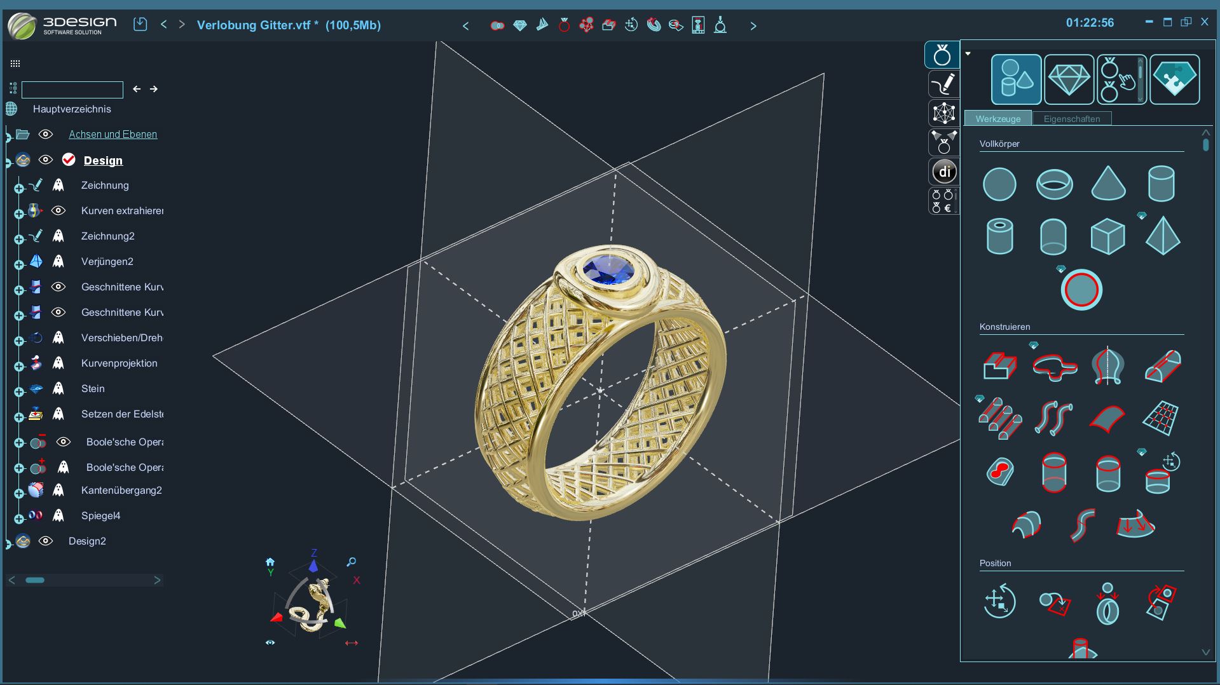This screenshot has width=1220, height=685.
Task: Select the extrude tool in Konstruieren
Action: point(999,366)
